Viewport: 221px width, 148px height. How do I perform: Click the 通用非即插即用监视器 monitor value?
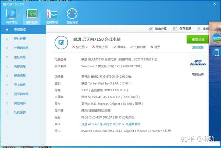(x=96, y=110)
